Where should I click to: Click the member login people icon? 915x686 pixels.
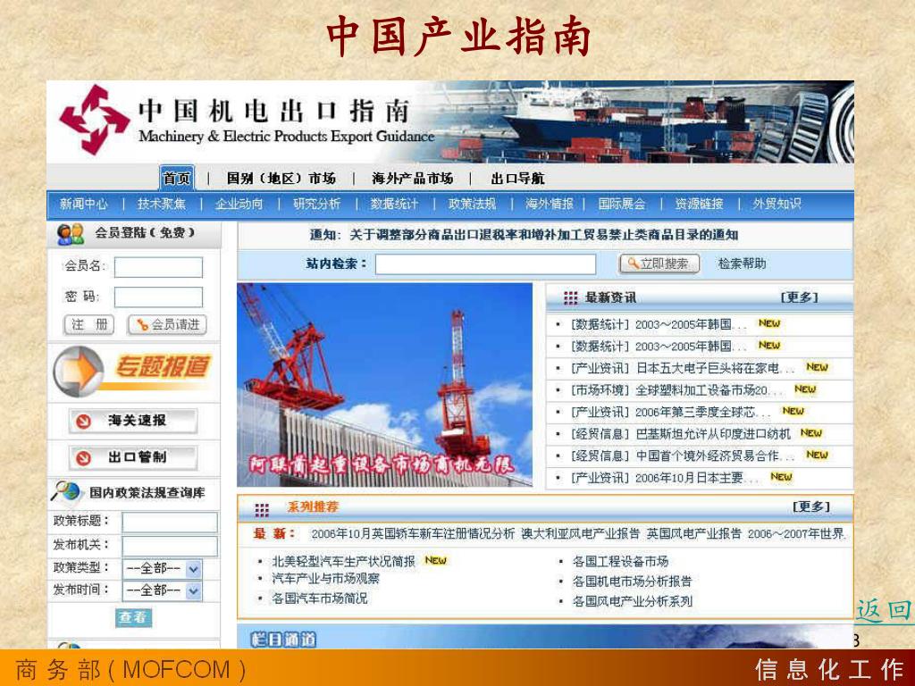tap(71, 235)
